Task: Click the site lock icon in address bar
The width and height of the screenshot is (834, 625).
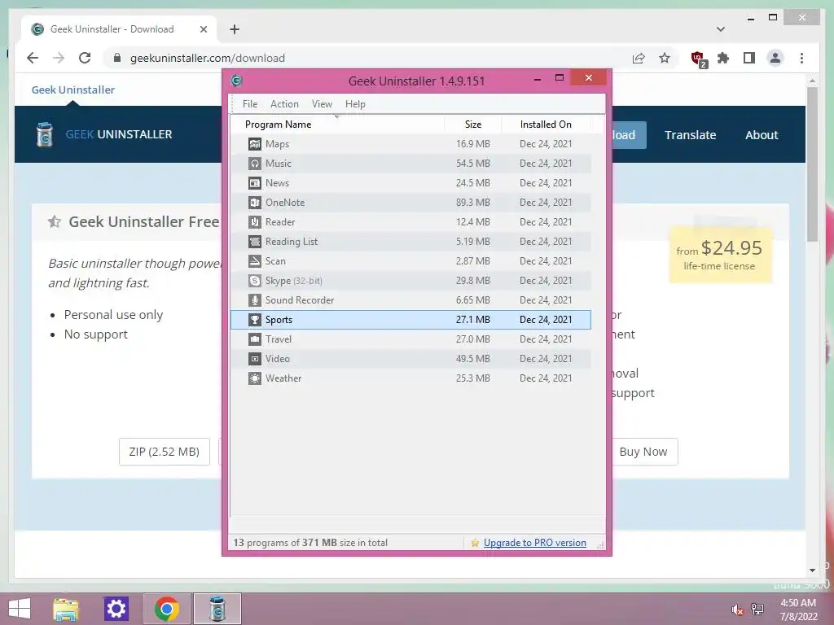Action: (x=117, y=58)
